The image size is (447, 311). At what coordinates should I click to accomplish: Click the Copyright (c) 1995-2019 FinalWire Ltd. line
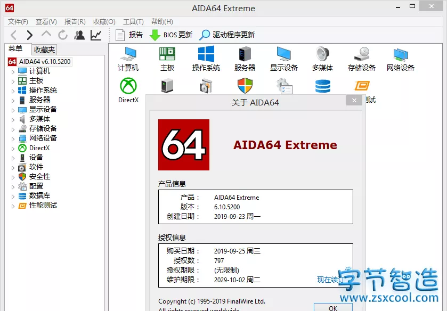212,301
